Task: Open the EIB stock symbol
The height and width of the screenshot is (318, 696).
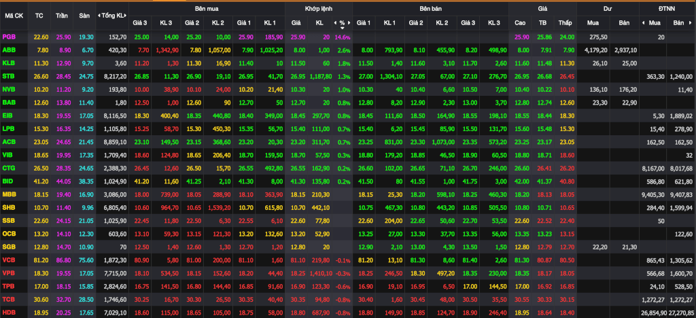Action: (8, 116)
